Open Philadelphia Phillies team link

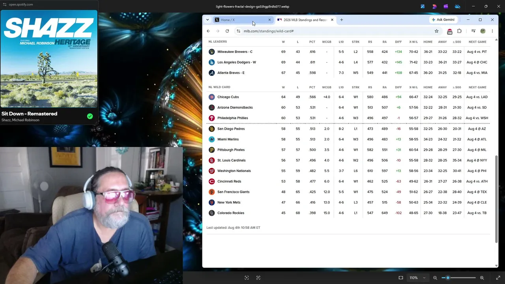pos(233,118)
